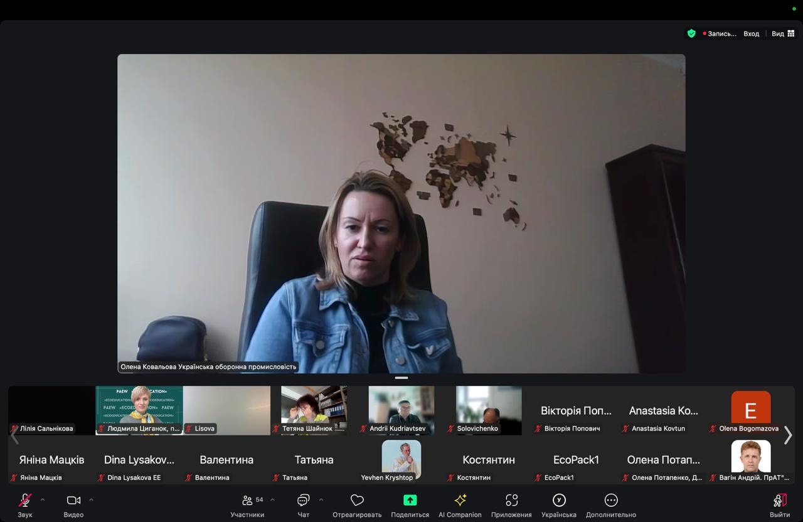
Task: Start screen sharing with Поделиться
Action: (410, 501)
